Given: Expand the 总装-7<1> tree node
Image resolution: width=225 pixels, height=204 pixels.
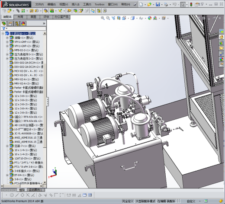Looking at the screenshot, I should point(7,146).
